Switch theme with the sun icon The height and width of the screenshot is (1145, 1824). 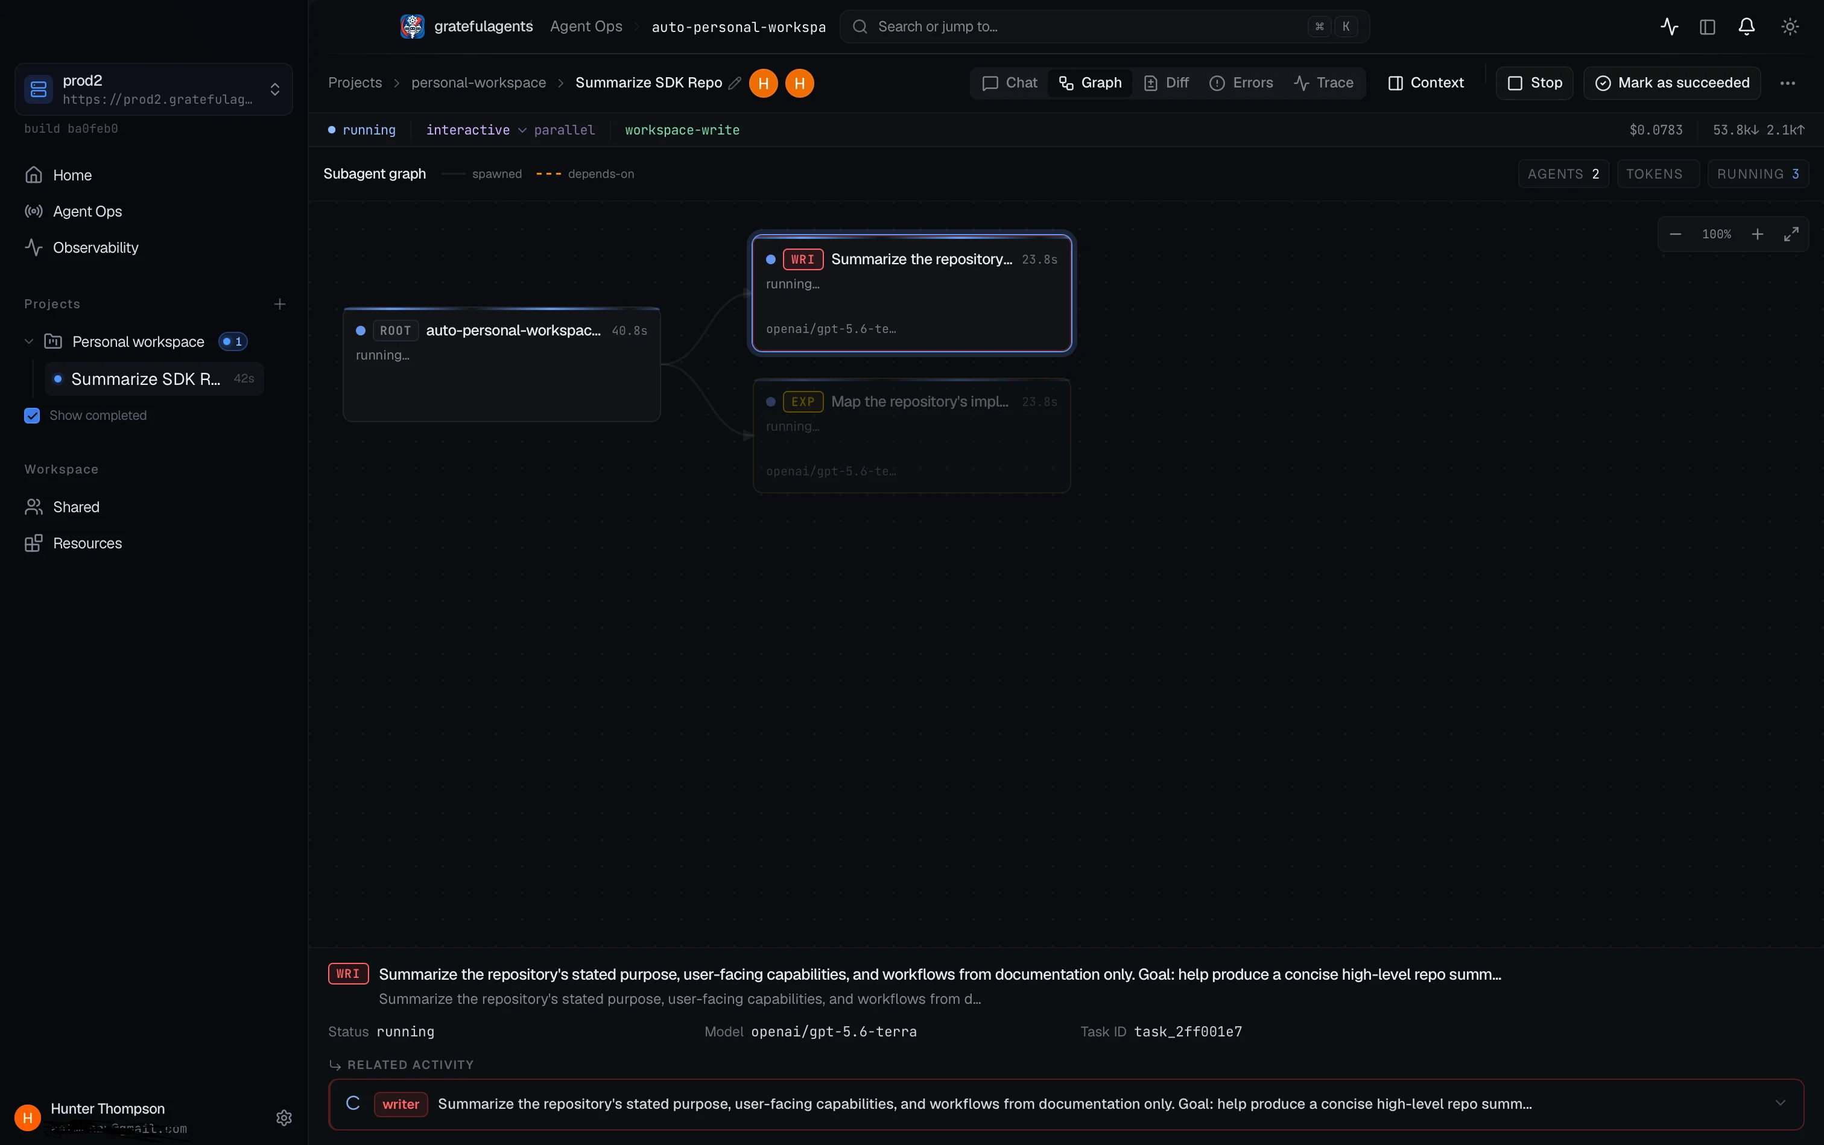(1789, 27)
